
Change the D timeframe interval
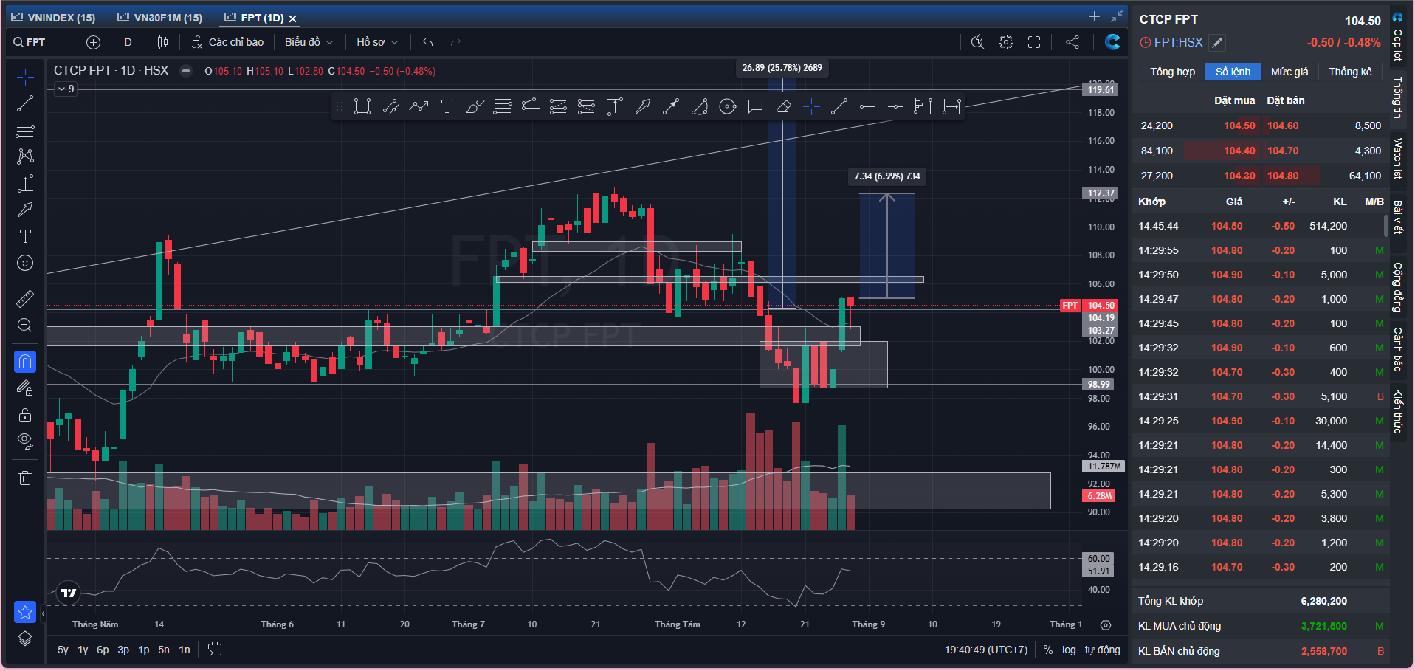click(128, 42)
